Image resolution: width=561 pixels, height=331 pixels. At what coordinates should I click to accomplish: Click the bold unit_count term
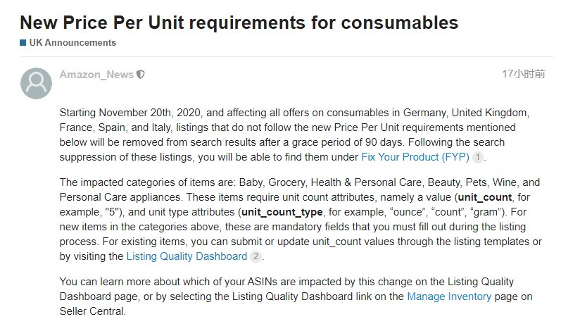(486, 196)
